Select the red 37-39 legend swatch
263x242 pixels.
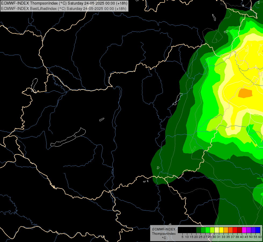coord(235,230)
